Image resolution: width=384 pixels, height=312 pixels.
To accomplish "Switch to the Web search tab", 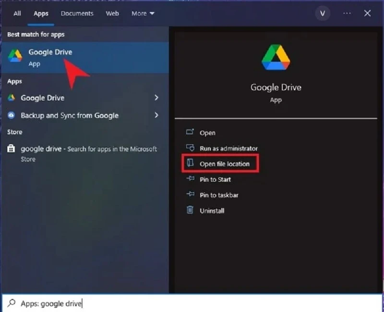I will [x=112, y=13].
